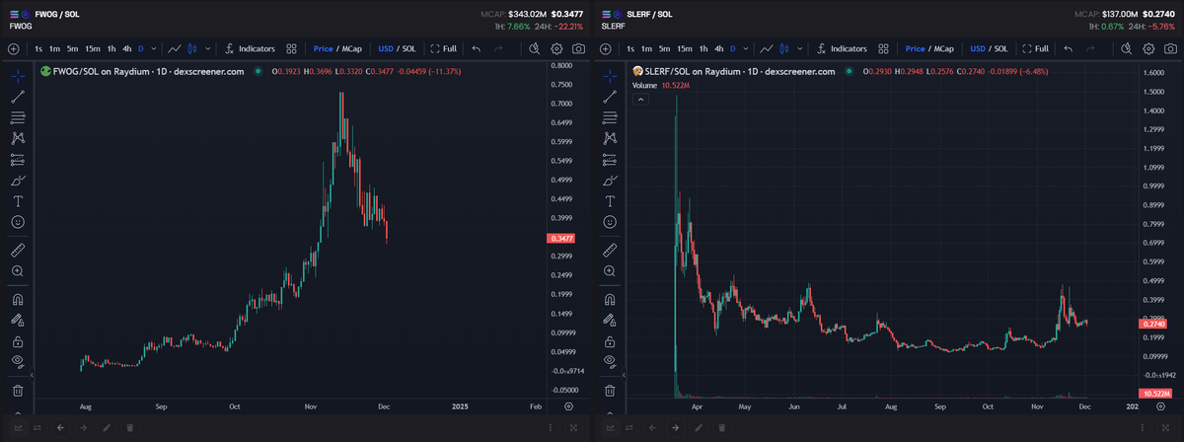1184x442 pixels.
Task: Select trend line tool in SLERF chart
Action: point(610,96)
